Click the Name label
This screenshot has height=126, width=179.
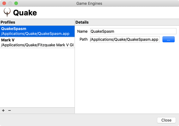(82, 32)
